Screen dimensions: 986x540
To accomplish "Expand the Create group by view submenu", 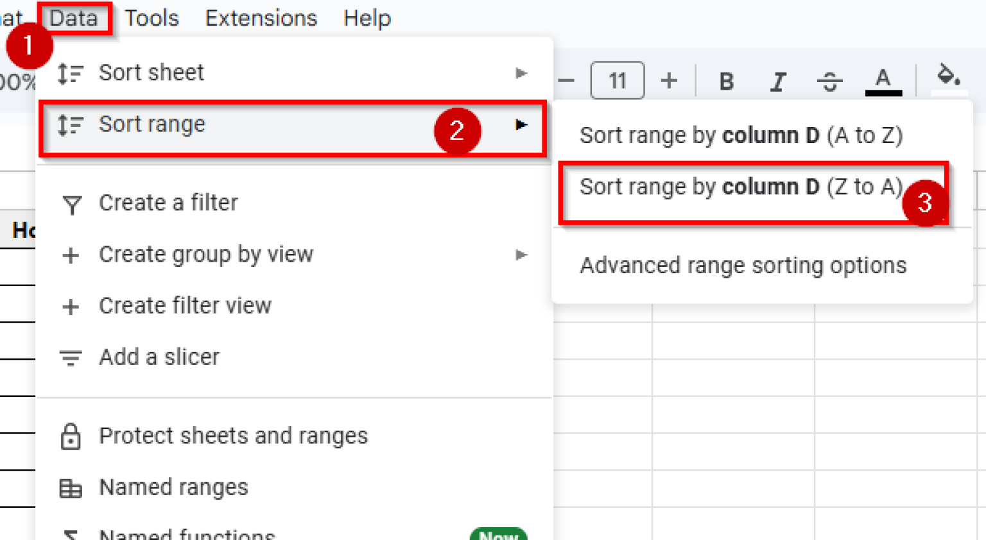I will (x=522, y=255).
